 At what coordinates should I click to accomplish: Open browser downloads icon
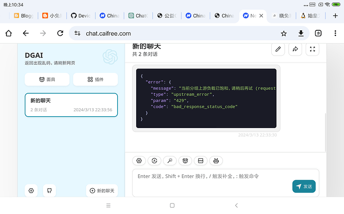click(x=301, y=33)
